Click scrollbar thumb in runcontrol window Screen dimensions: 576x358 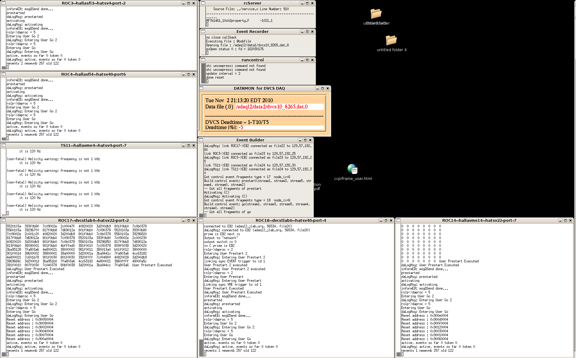point(203,74)
